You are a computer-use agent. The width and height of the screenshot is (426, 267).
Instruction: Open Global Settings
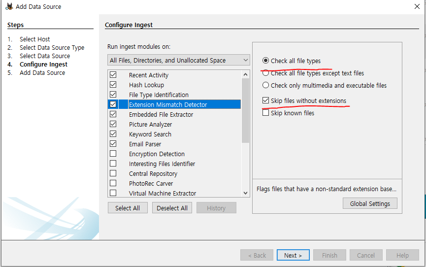(370, 203)
